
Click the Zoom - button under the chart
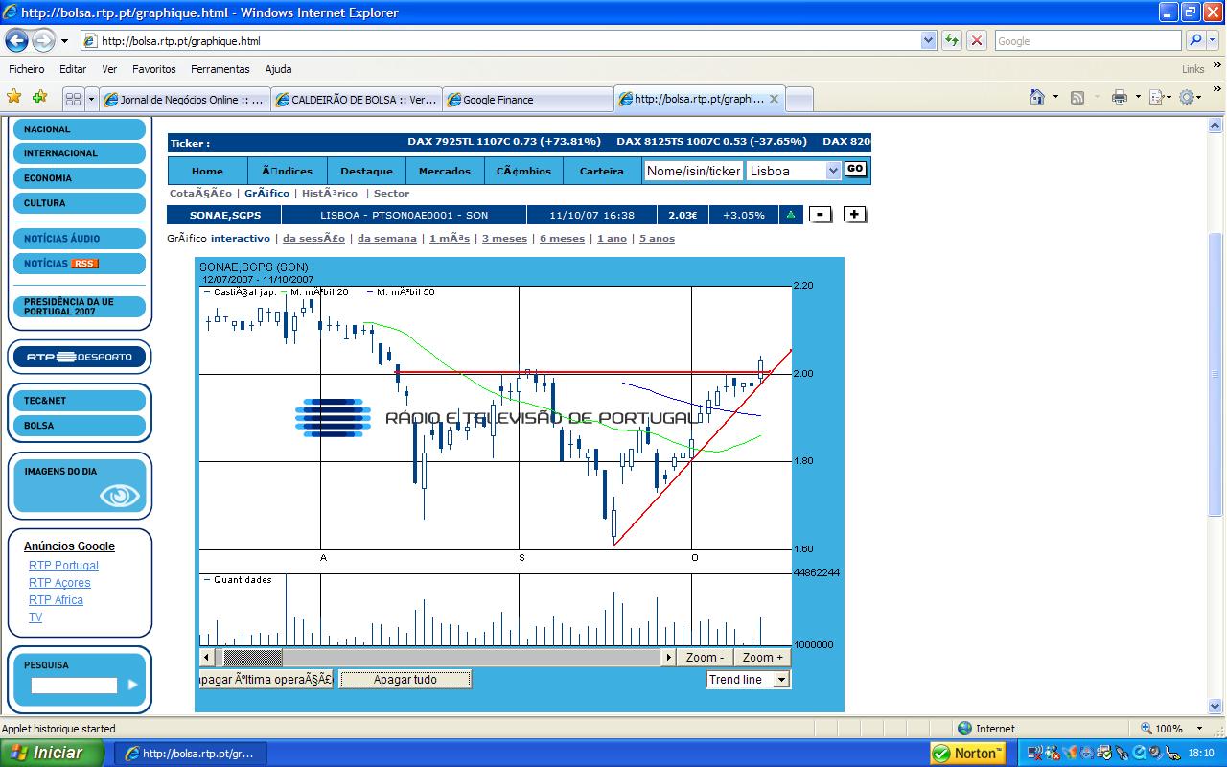coord(706,657)
